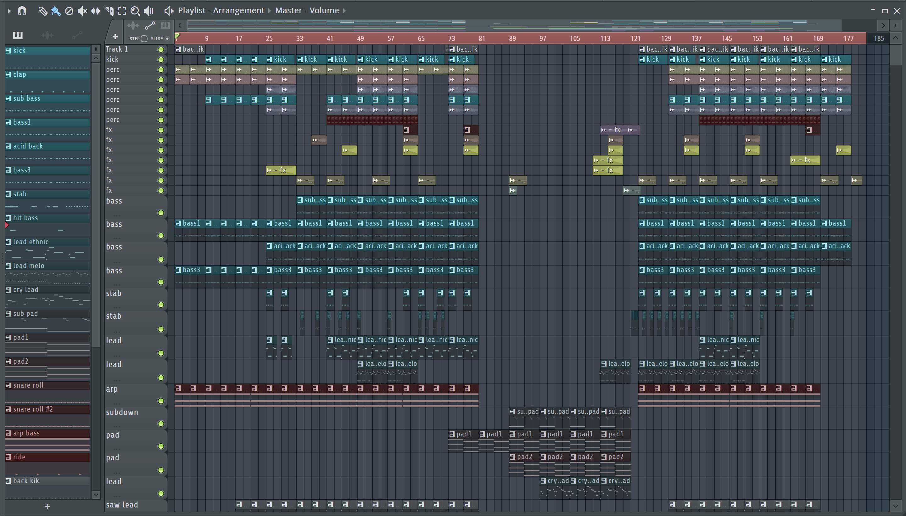Open 'Master - Volume' breadcrumb
This screenshot has height=516, width=906.
(307, 11)
